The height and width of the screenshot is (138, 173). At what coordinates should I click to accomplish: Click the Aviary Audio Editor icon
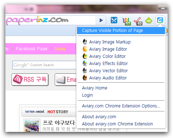tap(85, 78)
